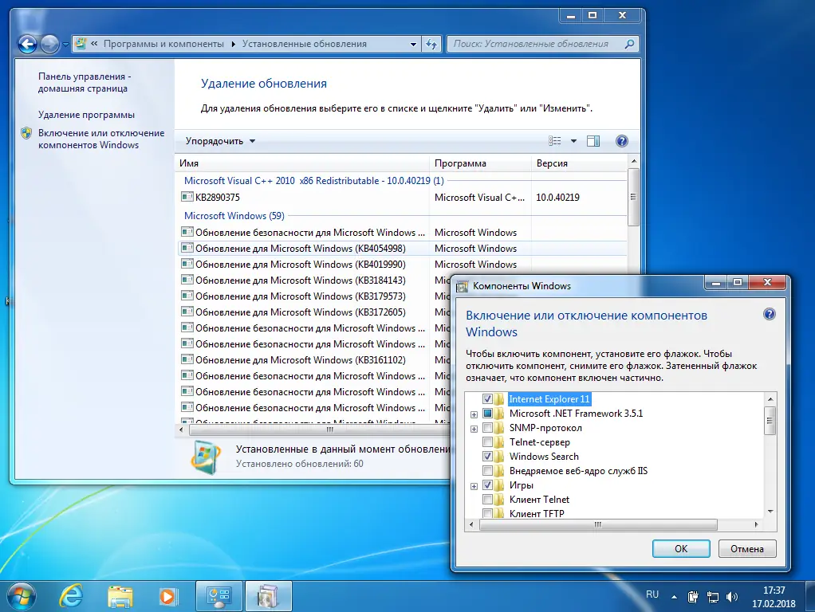This screenshot has height=612, width=815.
Task: Uncheck Internet Explorer 11 component
Action: coord(487,399)
